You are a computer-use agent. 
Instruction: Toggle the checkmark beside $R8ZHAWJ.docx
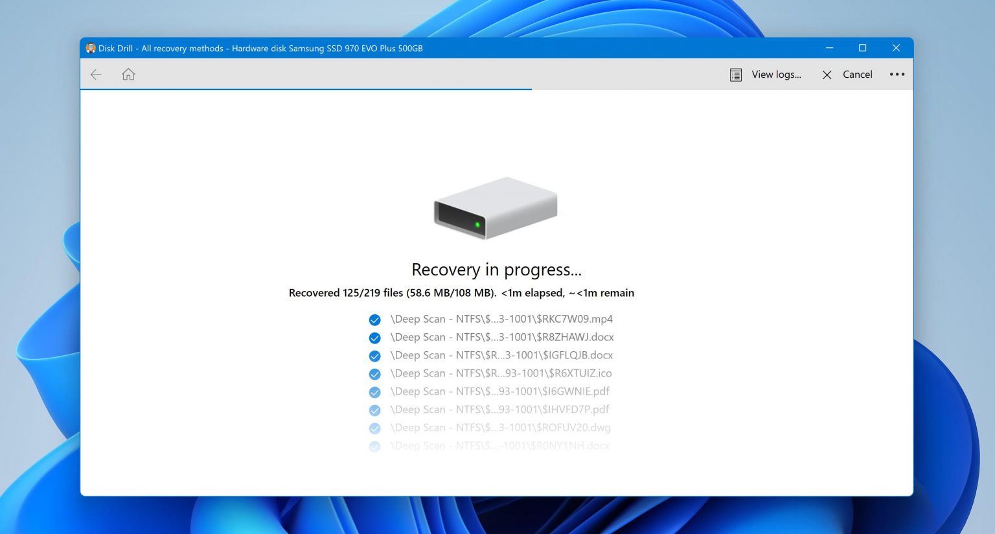coord(375,338)
